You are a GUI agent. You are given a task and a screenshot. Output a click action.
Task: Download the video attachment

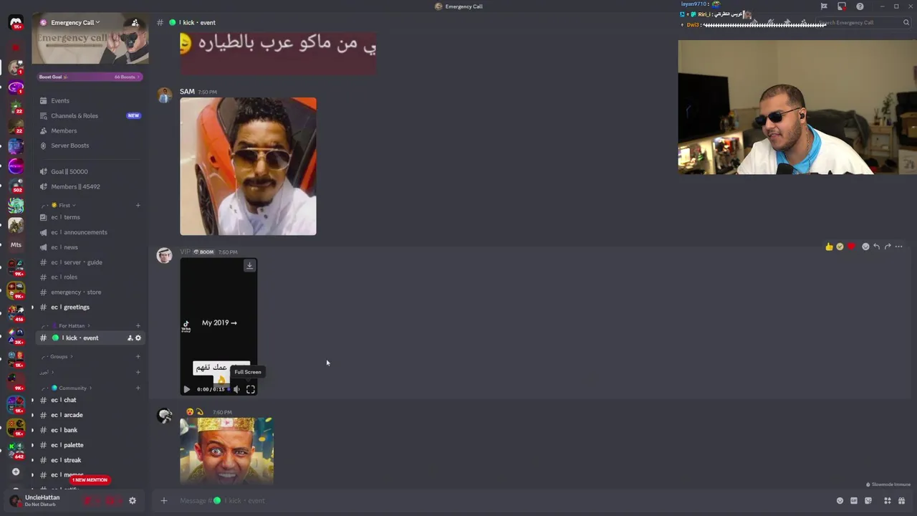[249, 266]
